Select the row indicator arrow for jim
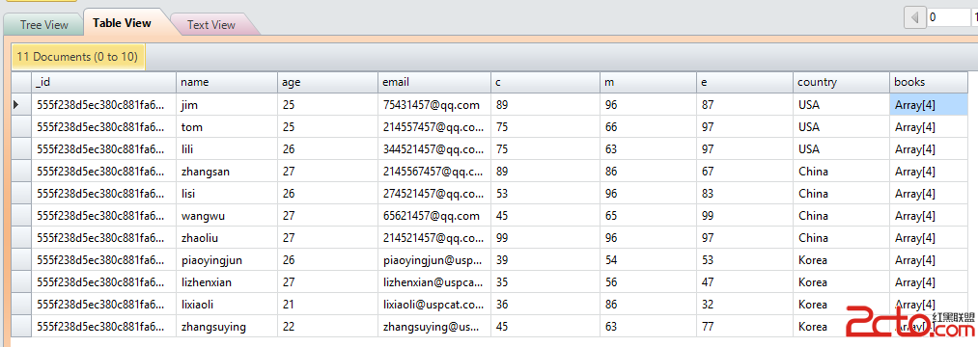 click(x=16, y=105)
